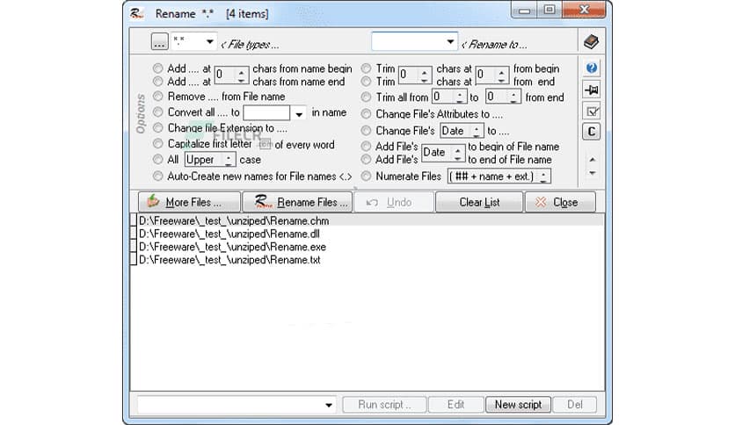Viewport: 735px width, 425px height.
Task: Select 'Add File's Date to begin' option
Action: click(366, 146)
